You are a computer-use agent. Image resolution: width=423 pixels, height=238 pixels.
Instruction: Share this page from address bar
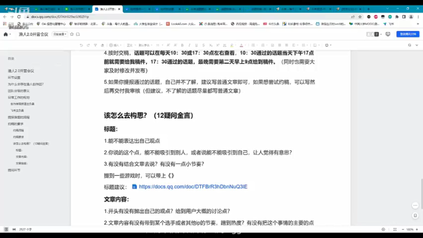point(353,17)
